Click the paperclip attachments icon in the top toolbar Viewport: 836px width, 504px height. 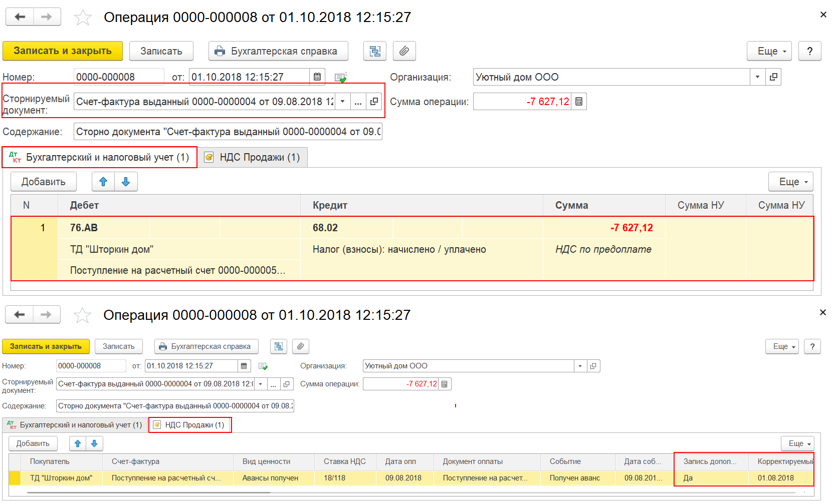(x=404, y=51)
